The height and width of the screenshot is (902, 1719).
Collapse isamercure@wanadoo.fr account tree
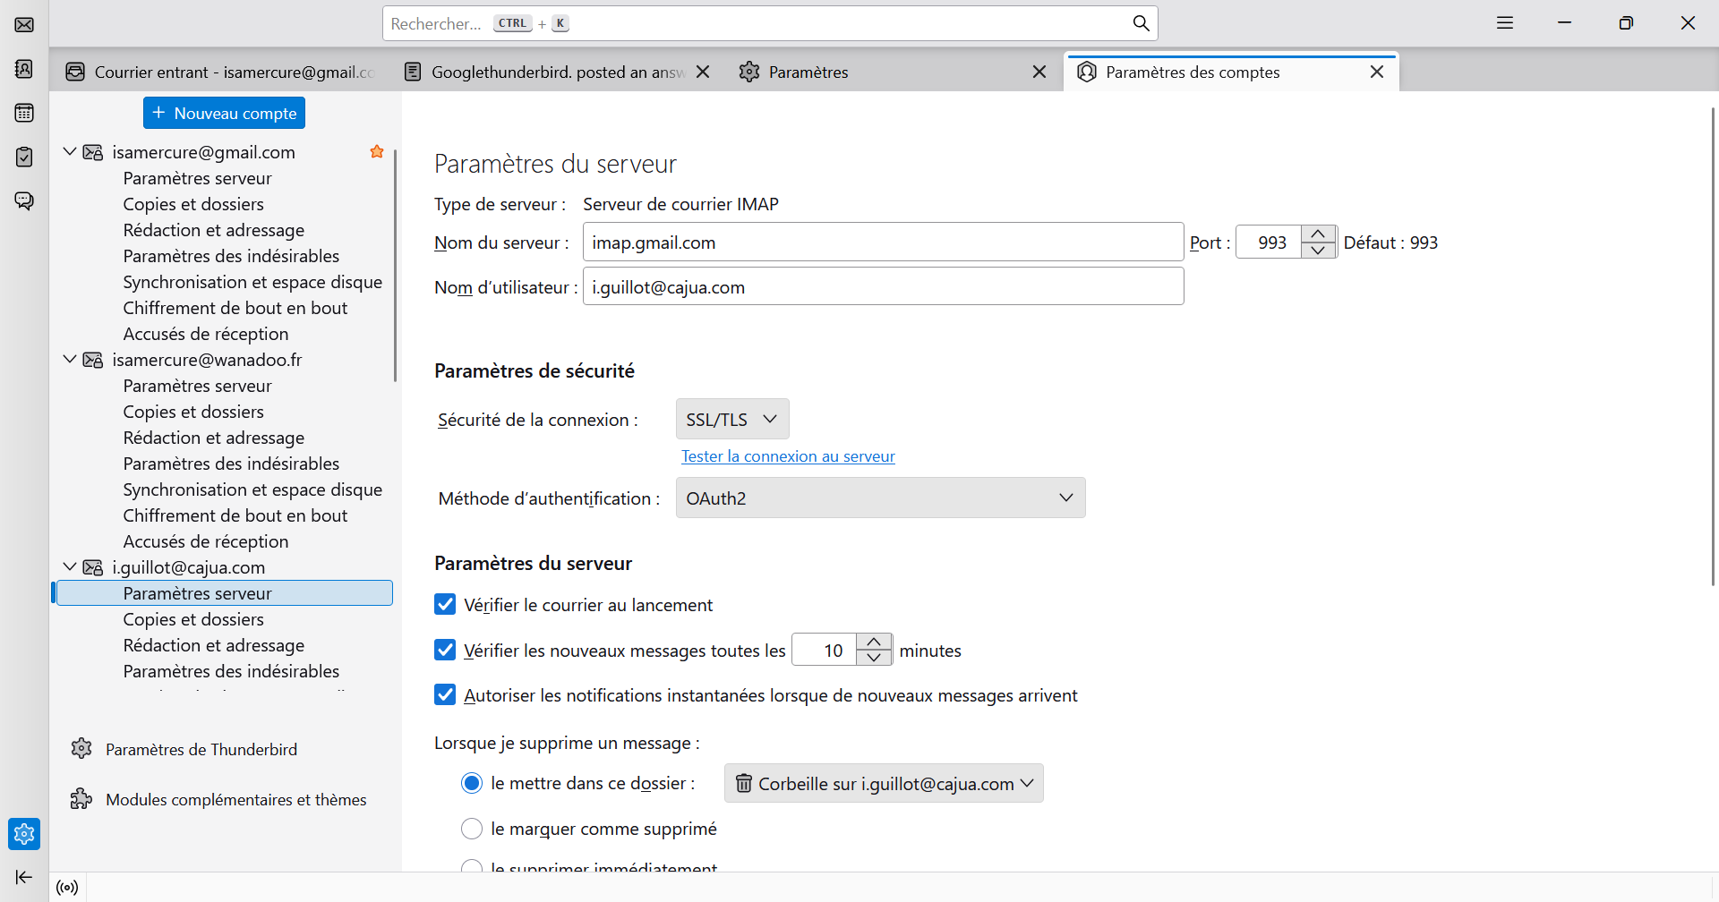pyautogui.click(x=70, y=360)
